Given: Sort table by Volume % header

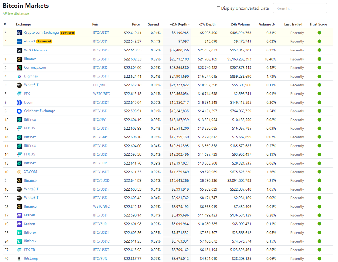Looking at the screenshot, I should [x=267, y=24].
